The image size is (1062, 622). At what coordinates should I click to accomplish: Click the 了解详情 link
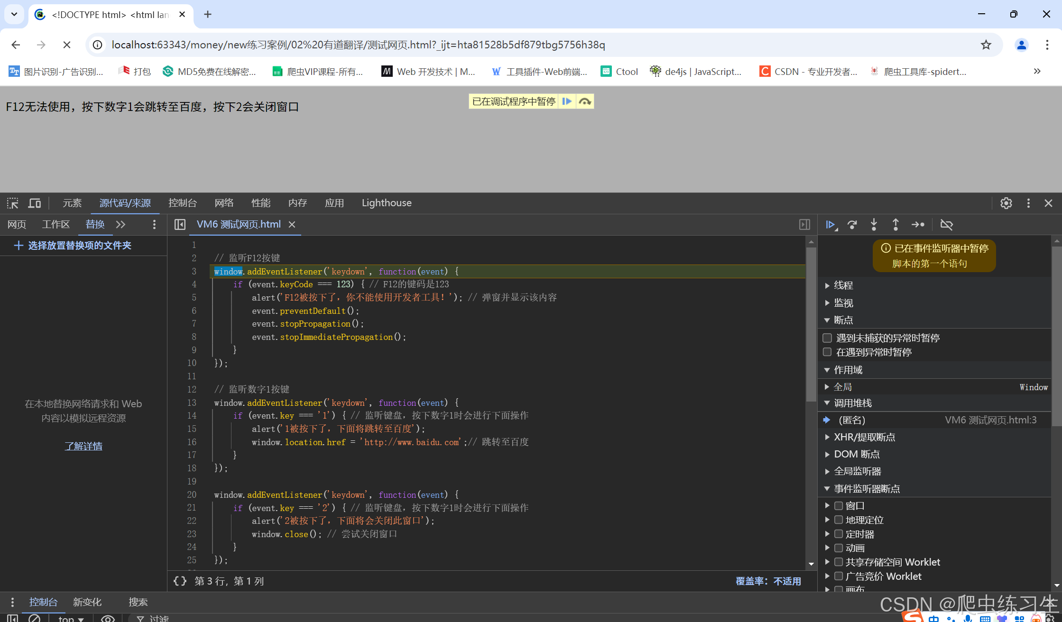83,446
